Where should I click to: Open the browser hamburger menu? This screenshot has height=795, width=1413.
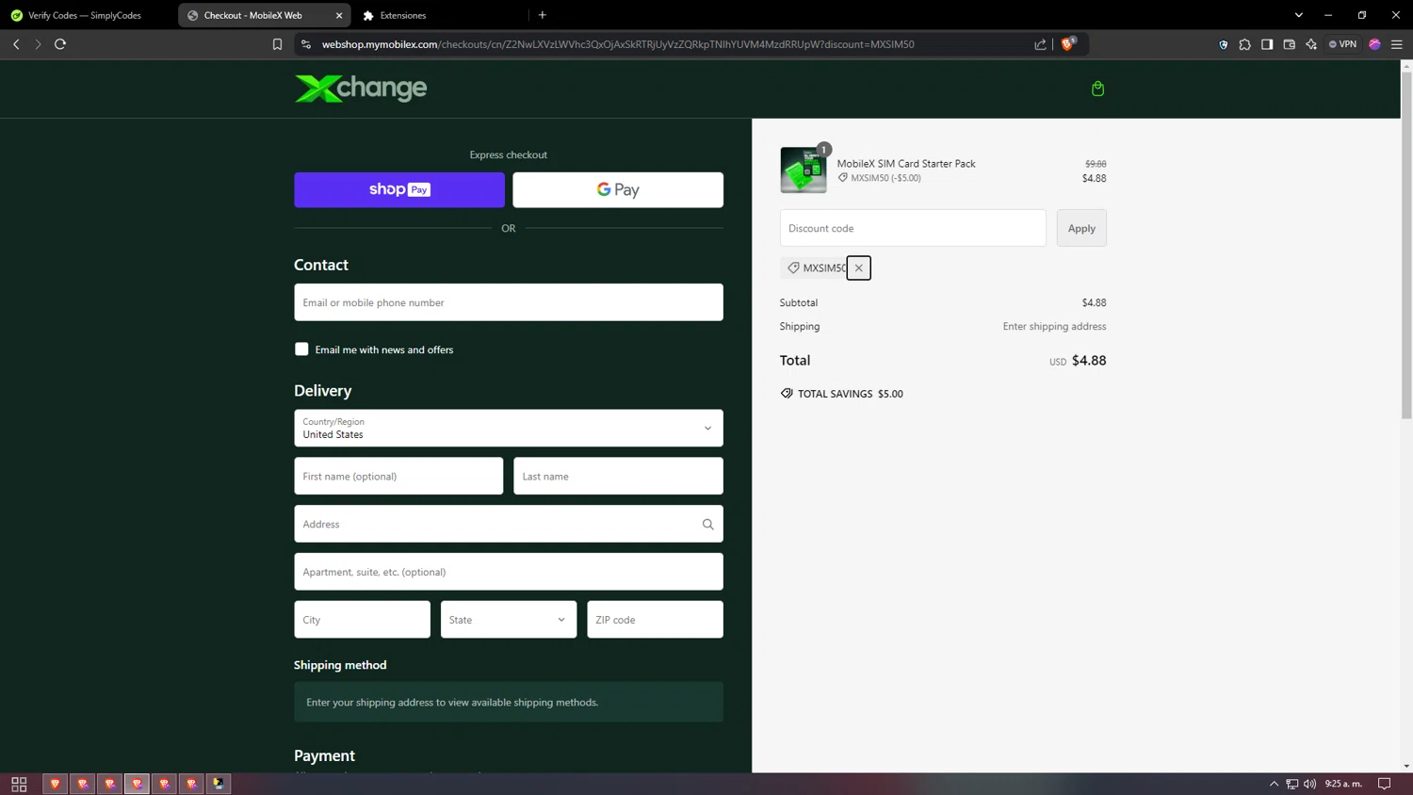(1397, 44)
